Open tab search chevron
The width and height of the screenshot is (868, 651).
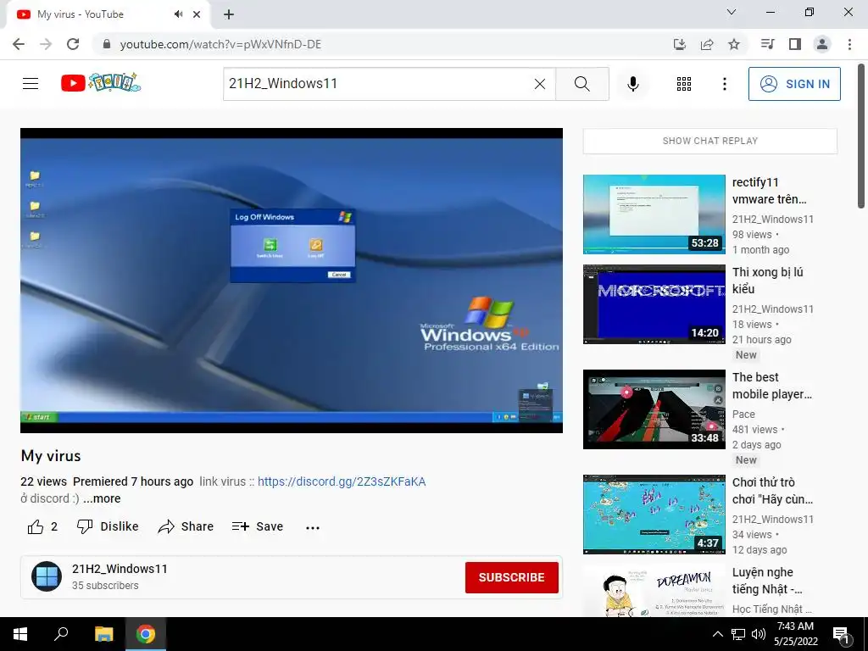click(732, 12)
